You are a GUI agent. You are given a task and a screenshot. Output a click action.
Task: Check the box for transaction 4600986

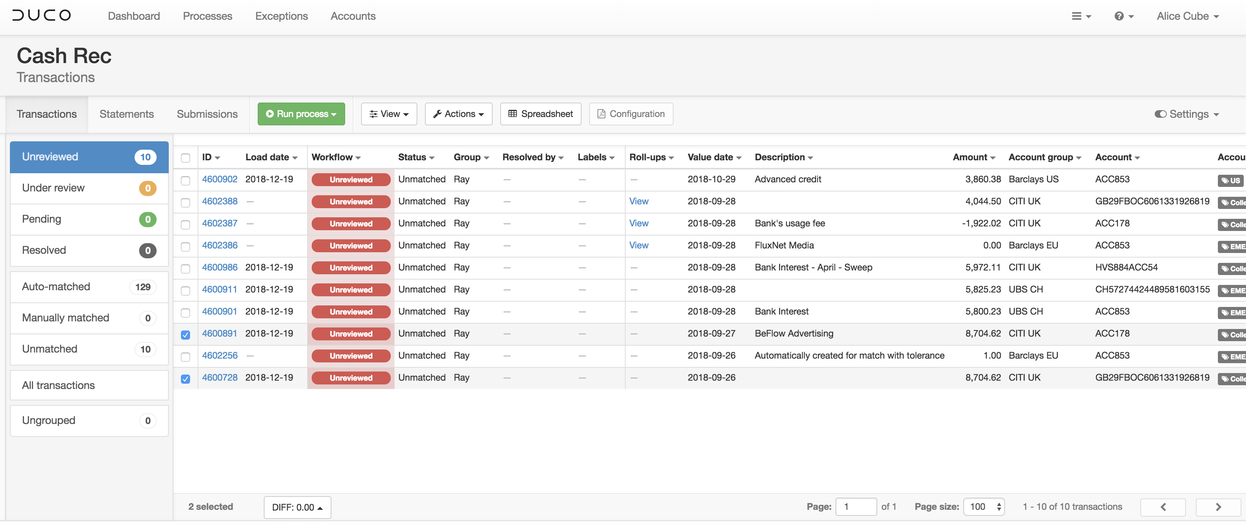click(185, 268)
